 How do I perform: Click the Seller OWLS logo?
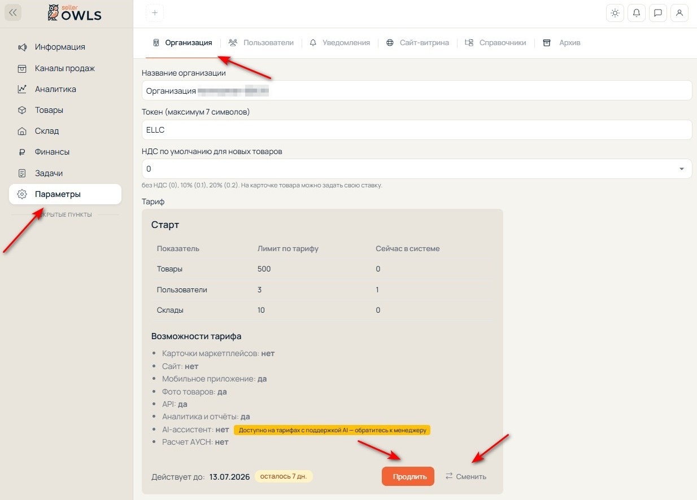75,12
